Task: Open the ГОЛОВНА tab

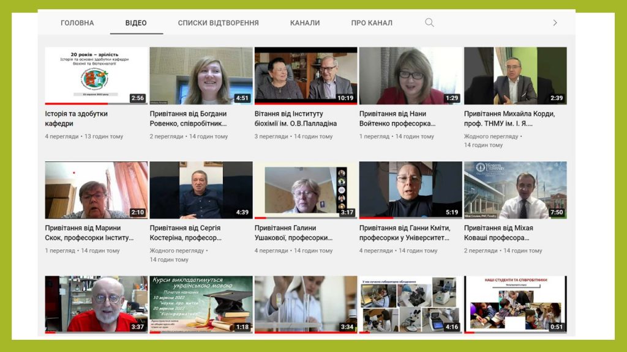Action: (77, 23)
